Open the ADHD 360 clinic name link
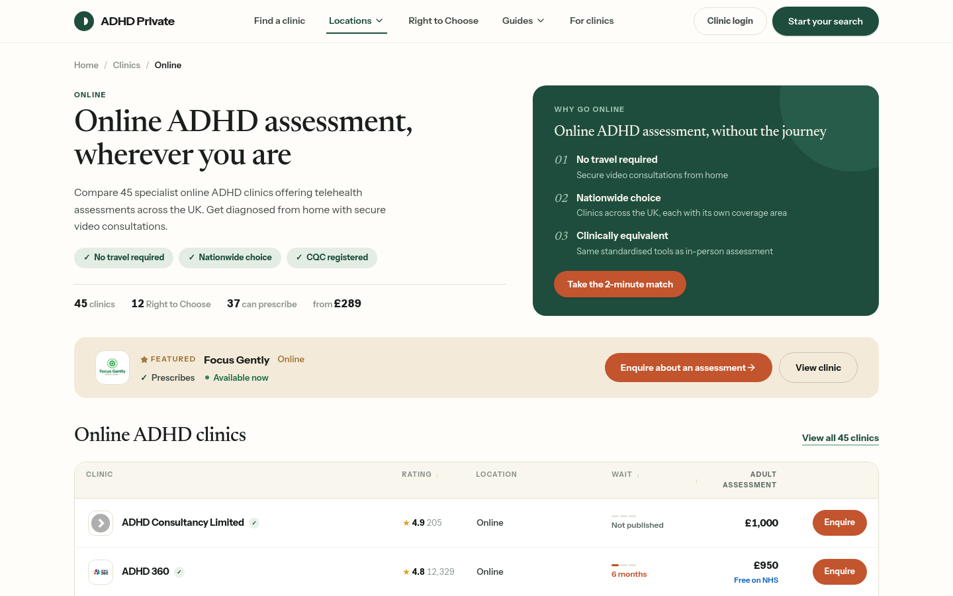 pyautogui.click(x=146, y=571)
